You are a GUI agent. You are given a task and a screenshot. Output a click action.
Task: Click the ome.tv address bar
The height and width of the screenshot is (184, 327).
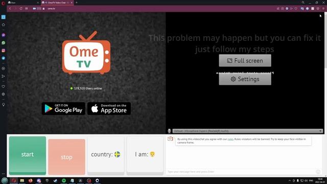(x=51, y=9)
